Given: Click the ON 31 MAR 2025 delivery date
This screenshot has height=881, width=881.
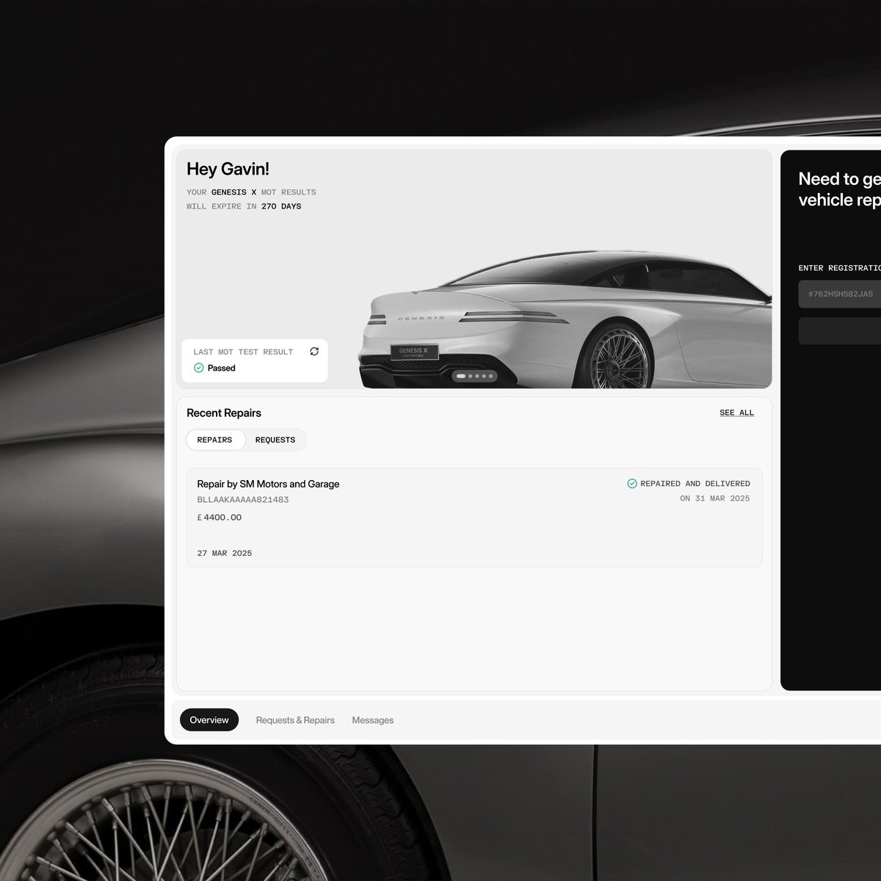Looking at the screenshot, I should click(715, 498).
